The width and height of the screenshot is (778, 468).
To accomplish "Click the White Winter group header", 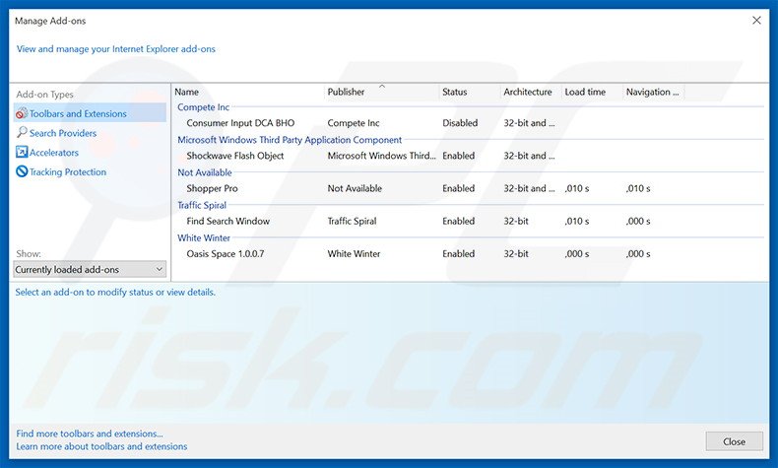I will tap(204, 238).
